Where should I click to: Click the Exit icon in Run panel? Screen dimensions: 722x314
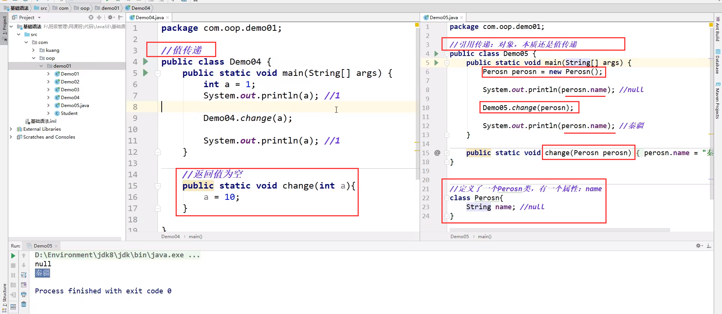click(13, 295)
